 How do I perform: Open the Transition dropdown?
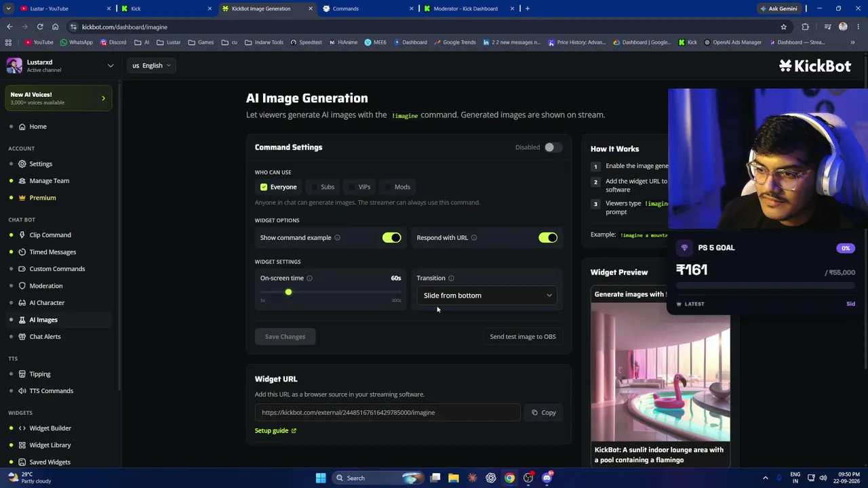(x=487, y=295)
